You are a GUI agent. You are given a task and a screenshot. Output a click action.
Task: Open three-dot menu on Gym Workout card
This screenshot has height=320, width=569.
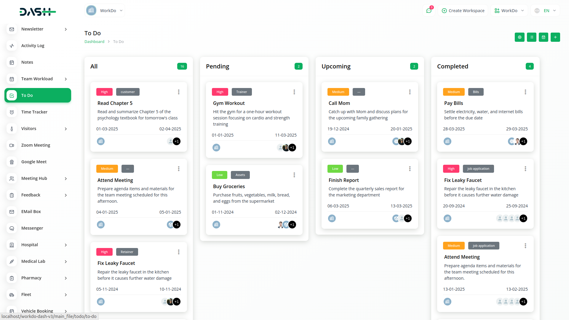(294, 92)
